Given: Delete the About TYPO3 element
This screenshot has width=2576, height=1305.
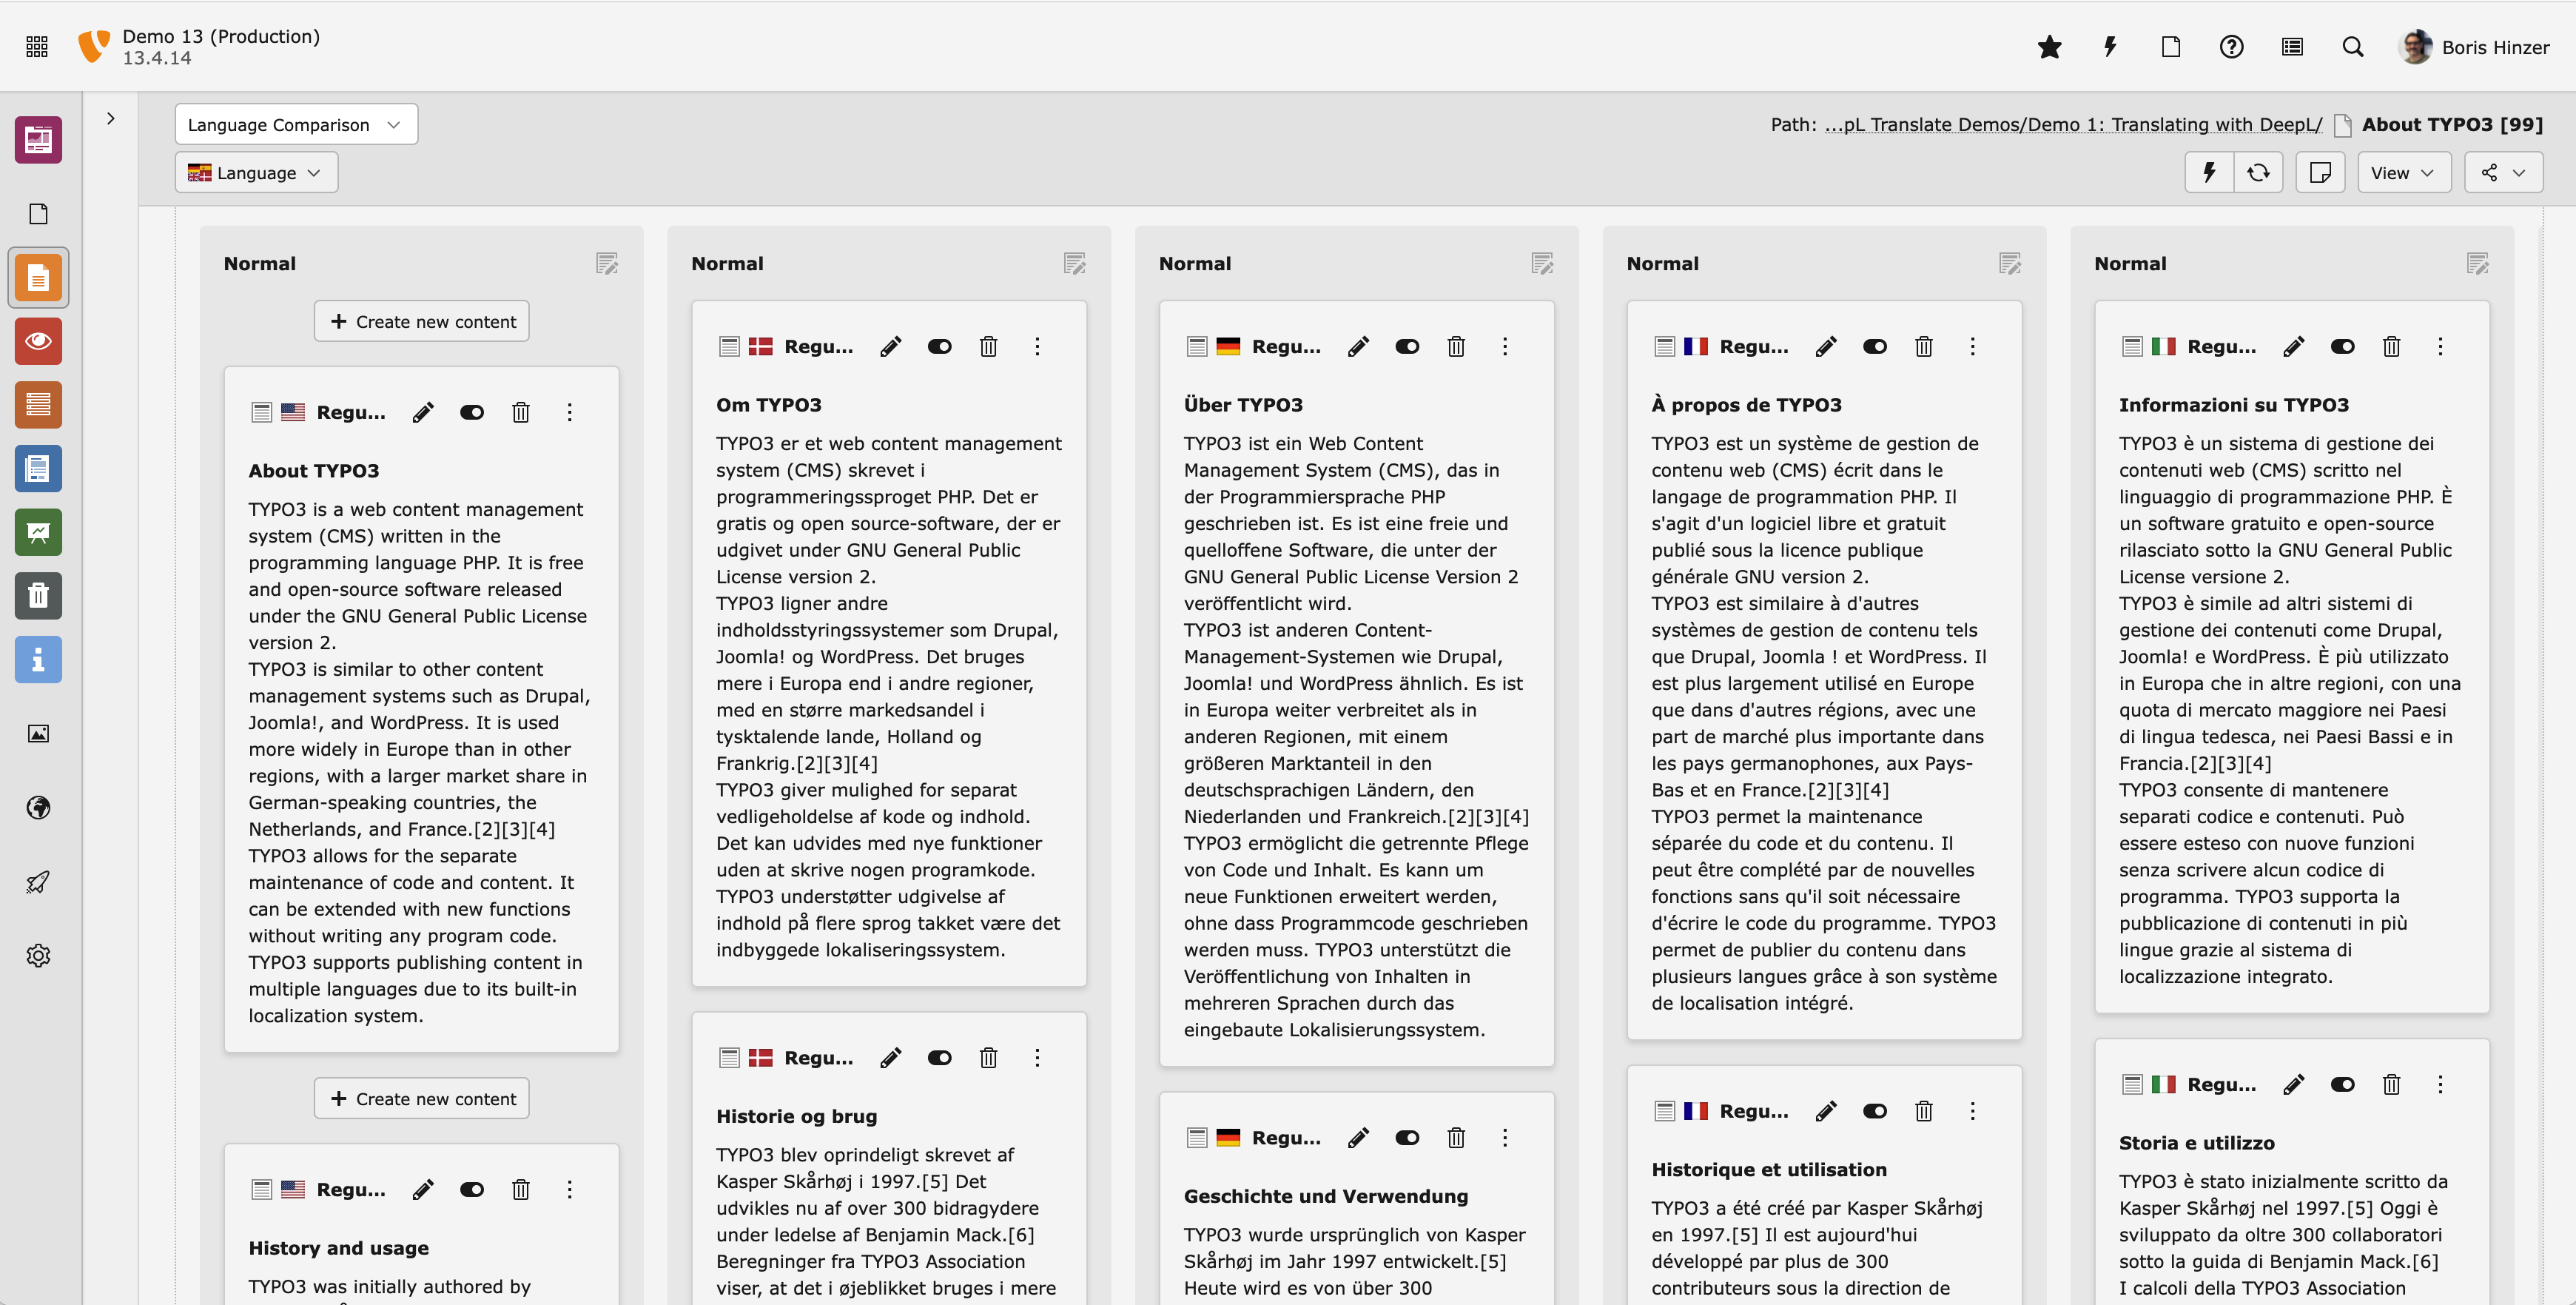Looking at the screenshot, I should click(x=521, y=412).
